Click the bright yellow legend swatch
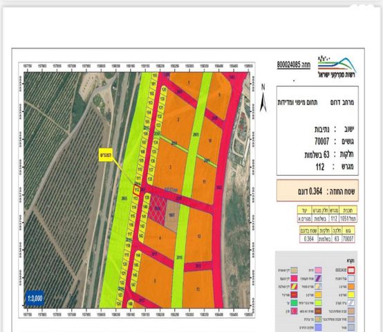 click(x=351, y=295)
